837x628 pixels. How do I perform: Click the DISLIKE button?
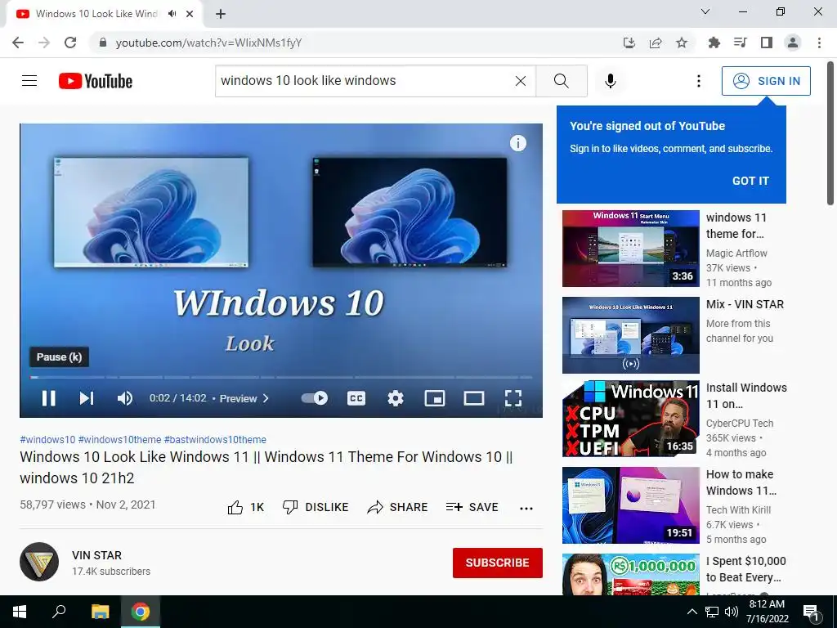(315, 507)
